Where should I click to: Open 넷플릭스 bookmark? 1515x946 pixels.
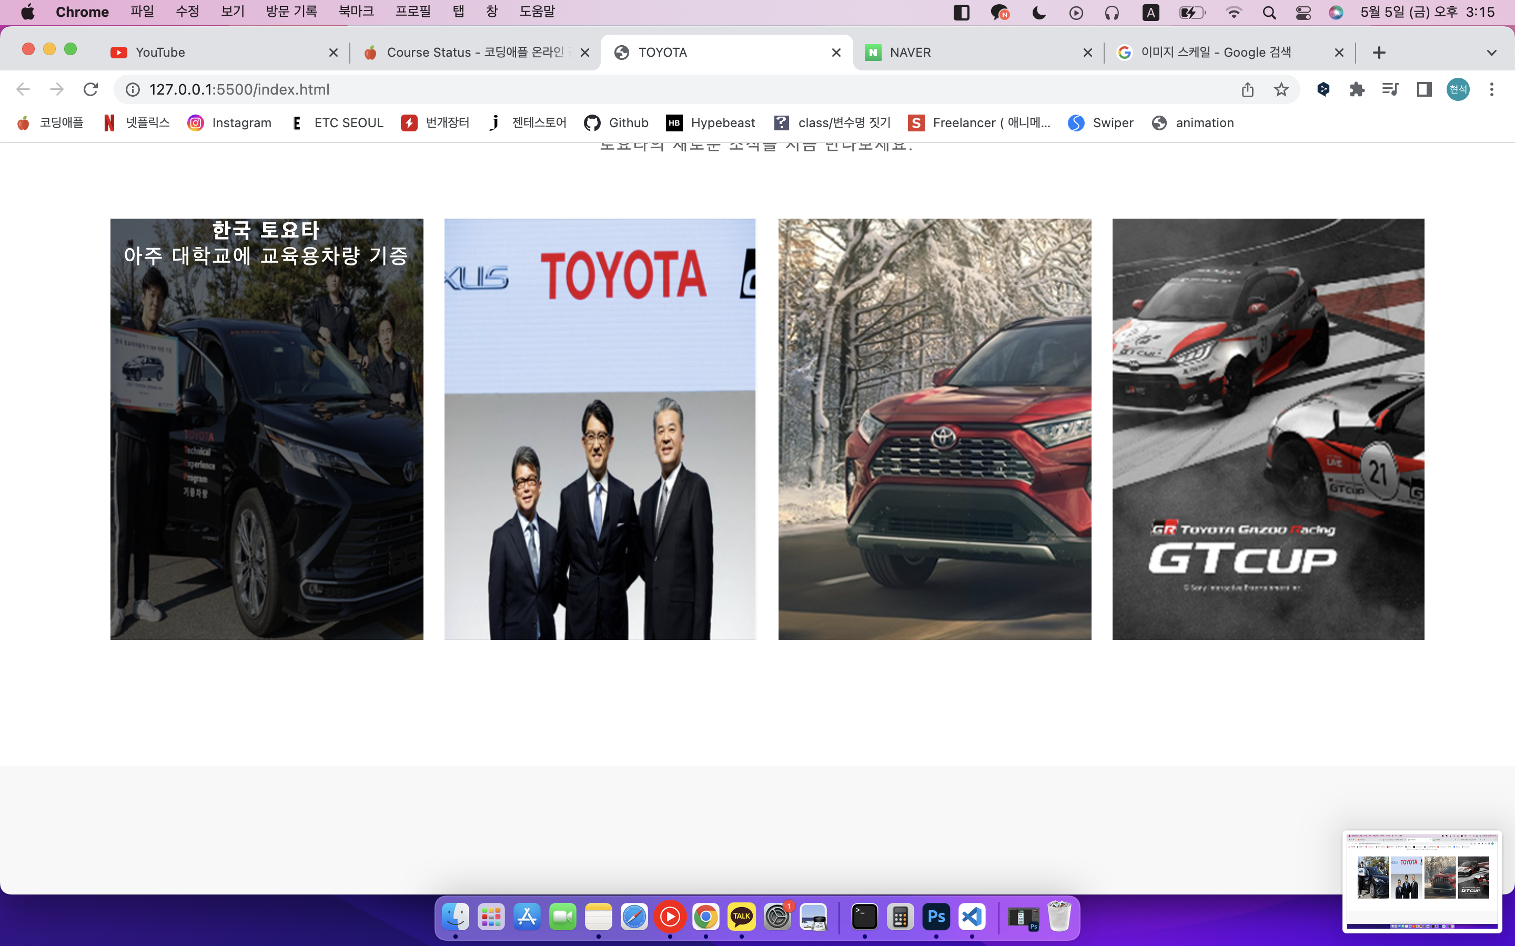coord(136,122)
